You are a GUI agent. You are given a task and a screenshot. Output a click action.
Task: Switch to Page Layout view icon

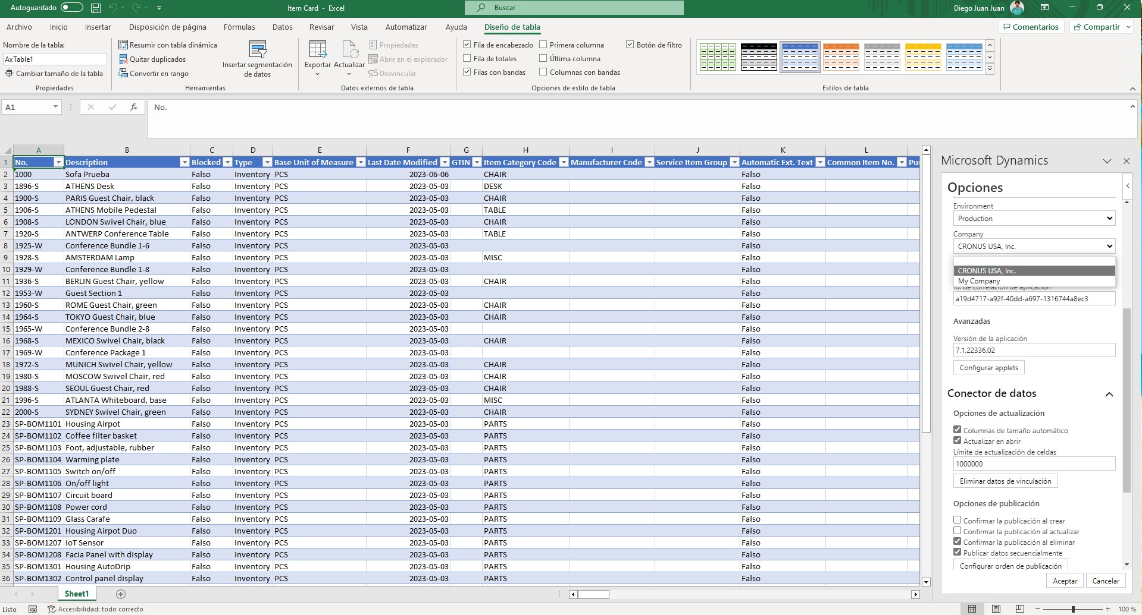tap(996, 608)
